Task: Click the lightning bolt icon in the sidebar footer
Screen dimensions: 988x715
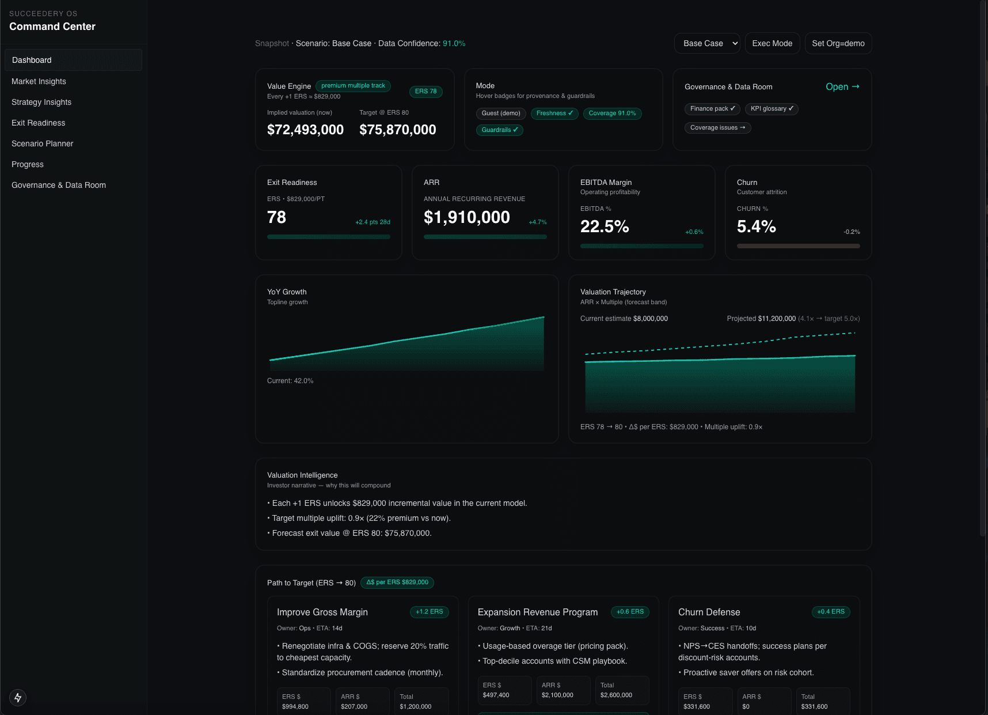Action: coord(17,697)
